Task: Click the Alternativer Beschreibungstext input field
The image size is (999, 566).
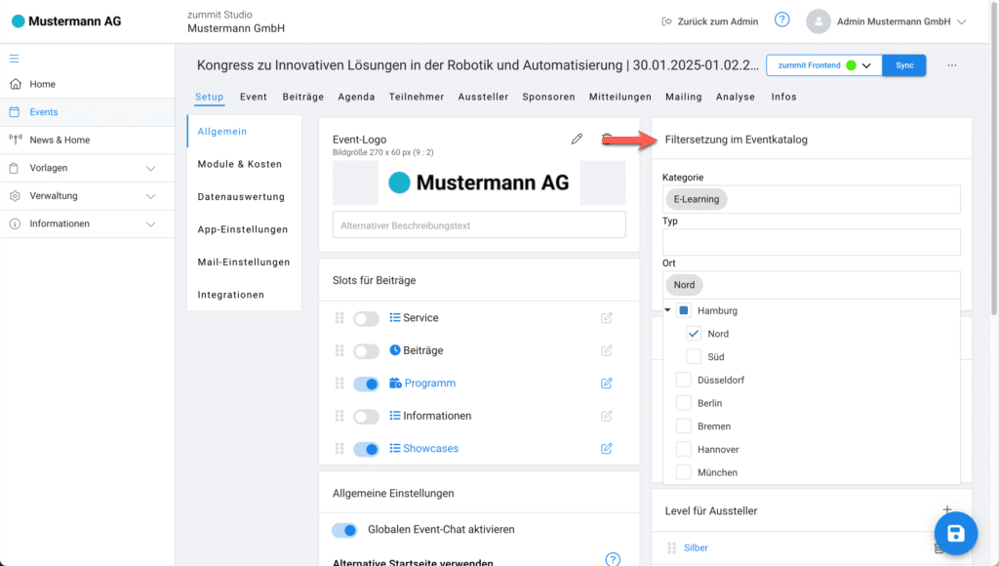Action: (x=478, y=225)
